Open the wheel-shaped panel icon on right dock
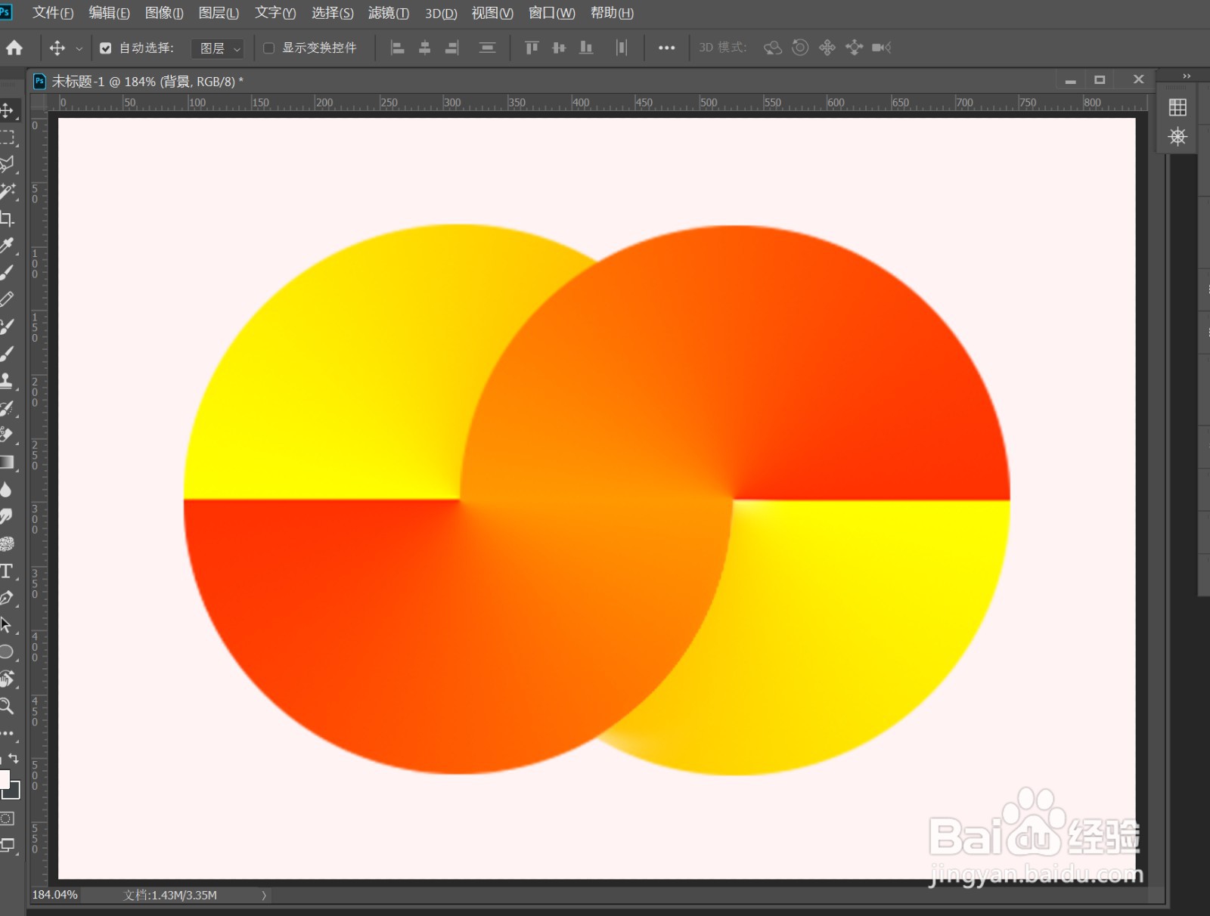Image resolution: width=1210 pixels, height=916 pixels. pyautogui.click(x=1177, y=137)
